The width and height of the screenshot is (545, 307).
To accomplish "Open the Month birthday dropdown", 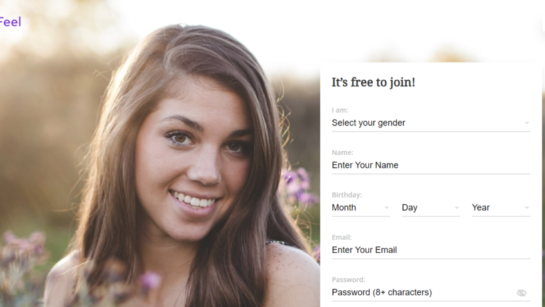I will click(361, 208).
